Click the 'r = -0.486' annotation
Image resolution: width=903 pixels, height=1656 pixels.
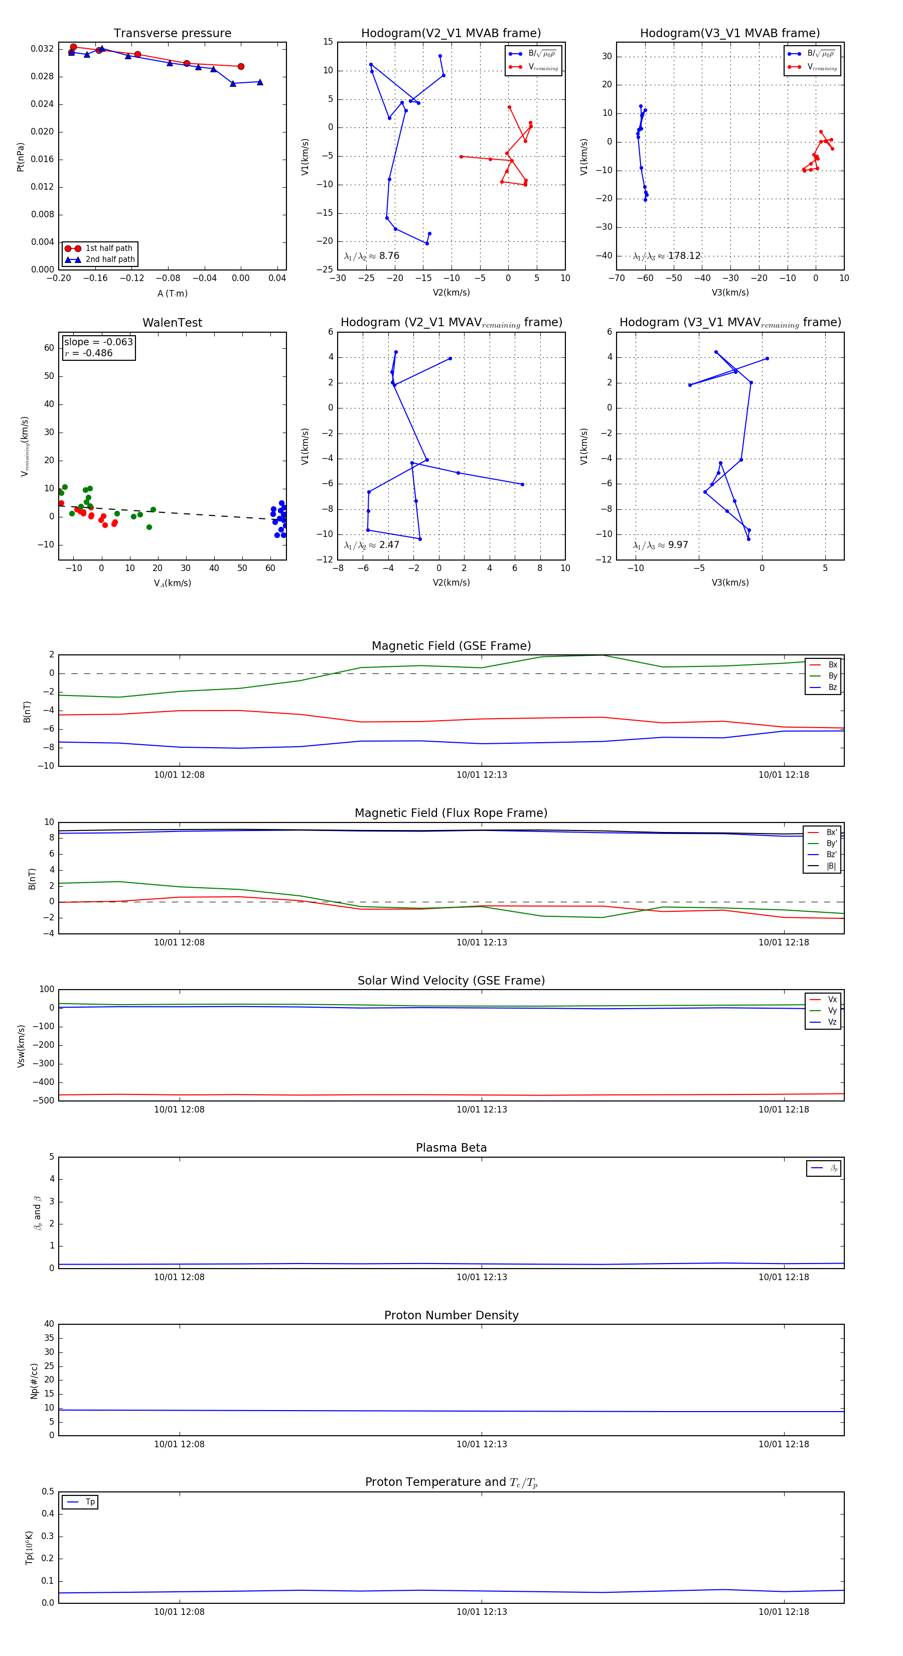[x=89, y=353]
